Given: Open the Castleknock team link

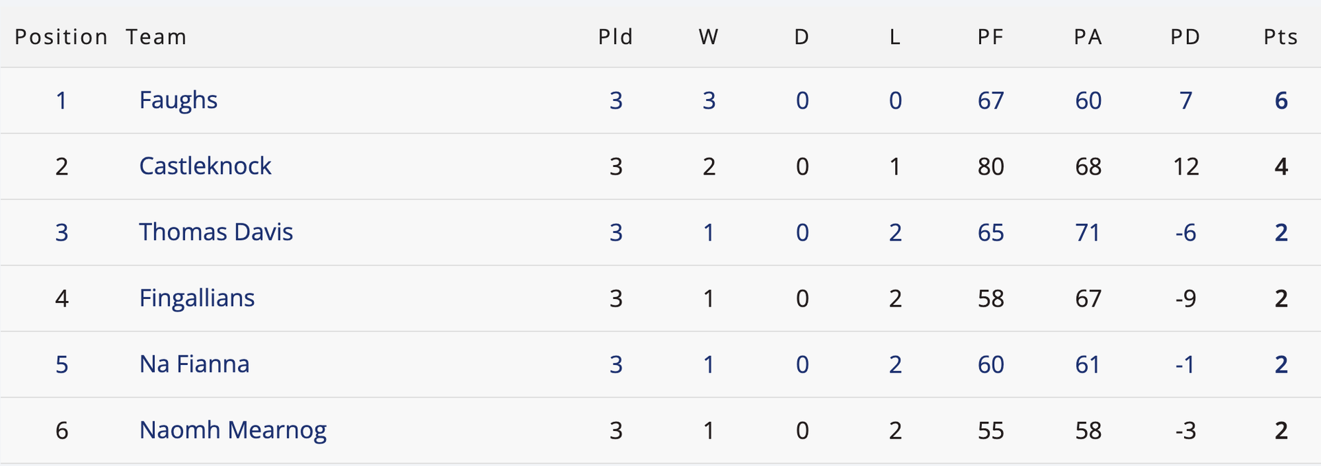Looking at the screenshot, I should click(205, 166).
